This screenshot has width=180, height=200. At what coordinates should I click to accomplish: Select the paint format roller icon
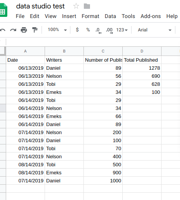pyautogui.click(x=35, y=30)
